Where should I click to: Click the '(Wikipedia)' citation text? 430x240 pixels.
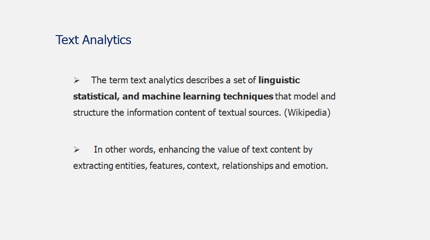(x=307, y=113)
